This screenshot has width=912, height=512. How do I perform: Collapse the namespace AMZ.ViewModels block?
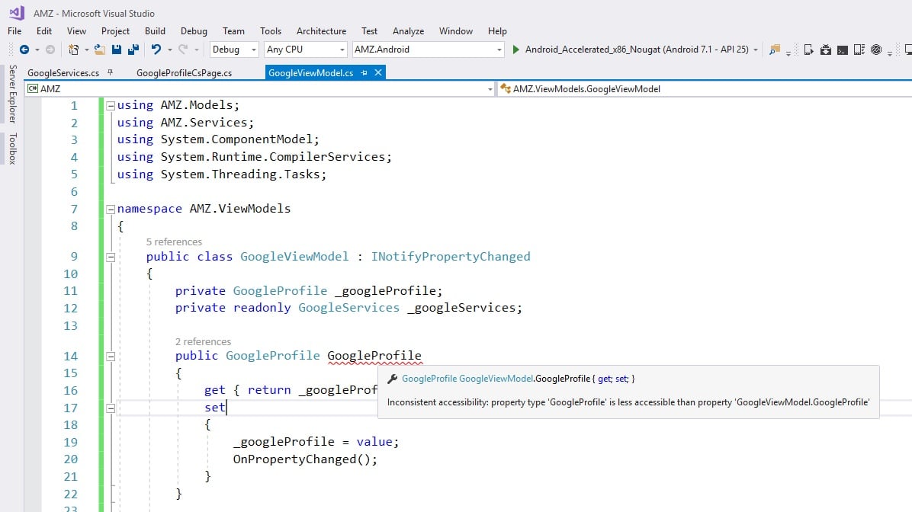click(111, 210)
